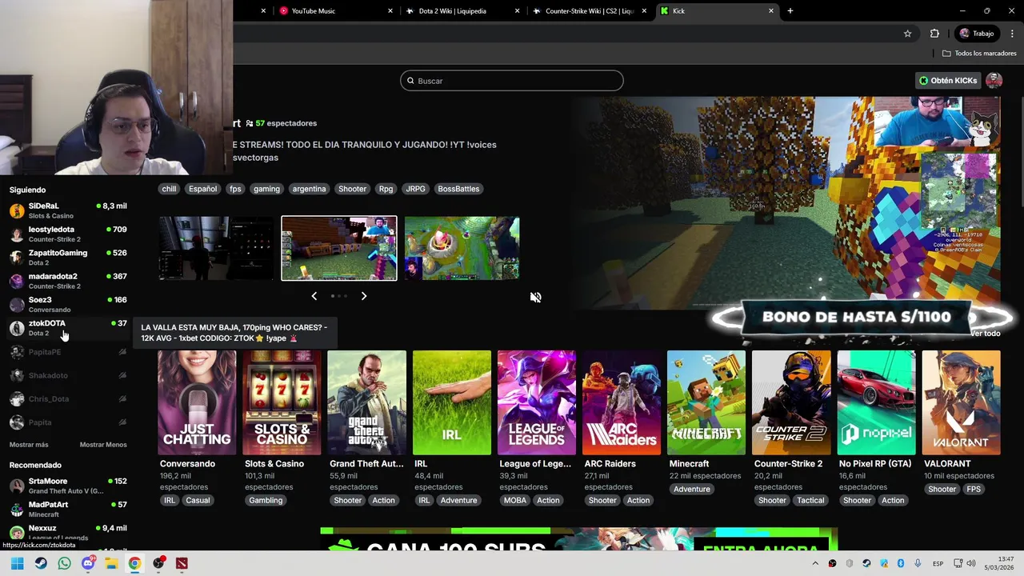1024x576 pixels.
Task: Open the League of Legends category title
Action: tap(535, 463)
